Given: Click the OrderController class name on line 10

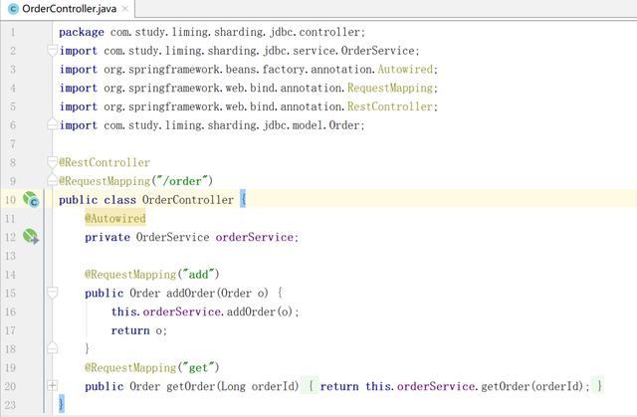Looking at the screenshot, I should pos(188,200).
